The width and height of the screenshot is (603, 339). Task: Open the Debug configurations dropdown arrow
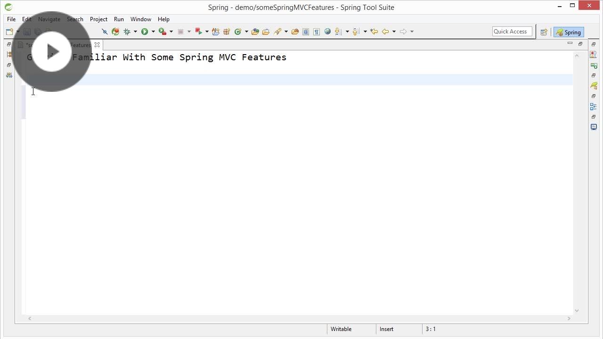[136, 32]
